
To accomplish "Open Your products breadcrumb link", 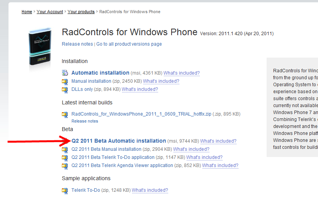I will coord(81,12).
